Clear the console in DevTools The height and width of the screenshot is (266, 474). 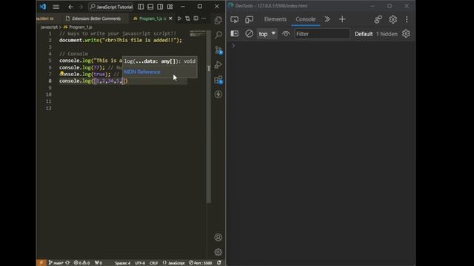[x=249, y=34]
